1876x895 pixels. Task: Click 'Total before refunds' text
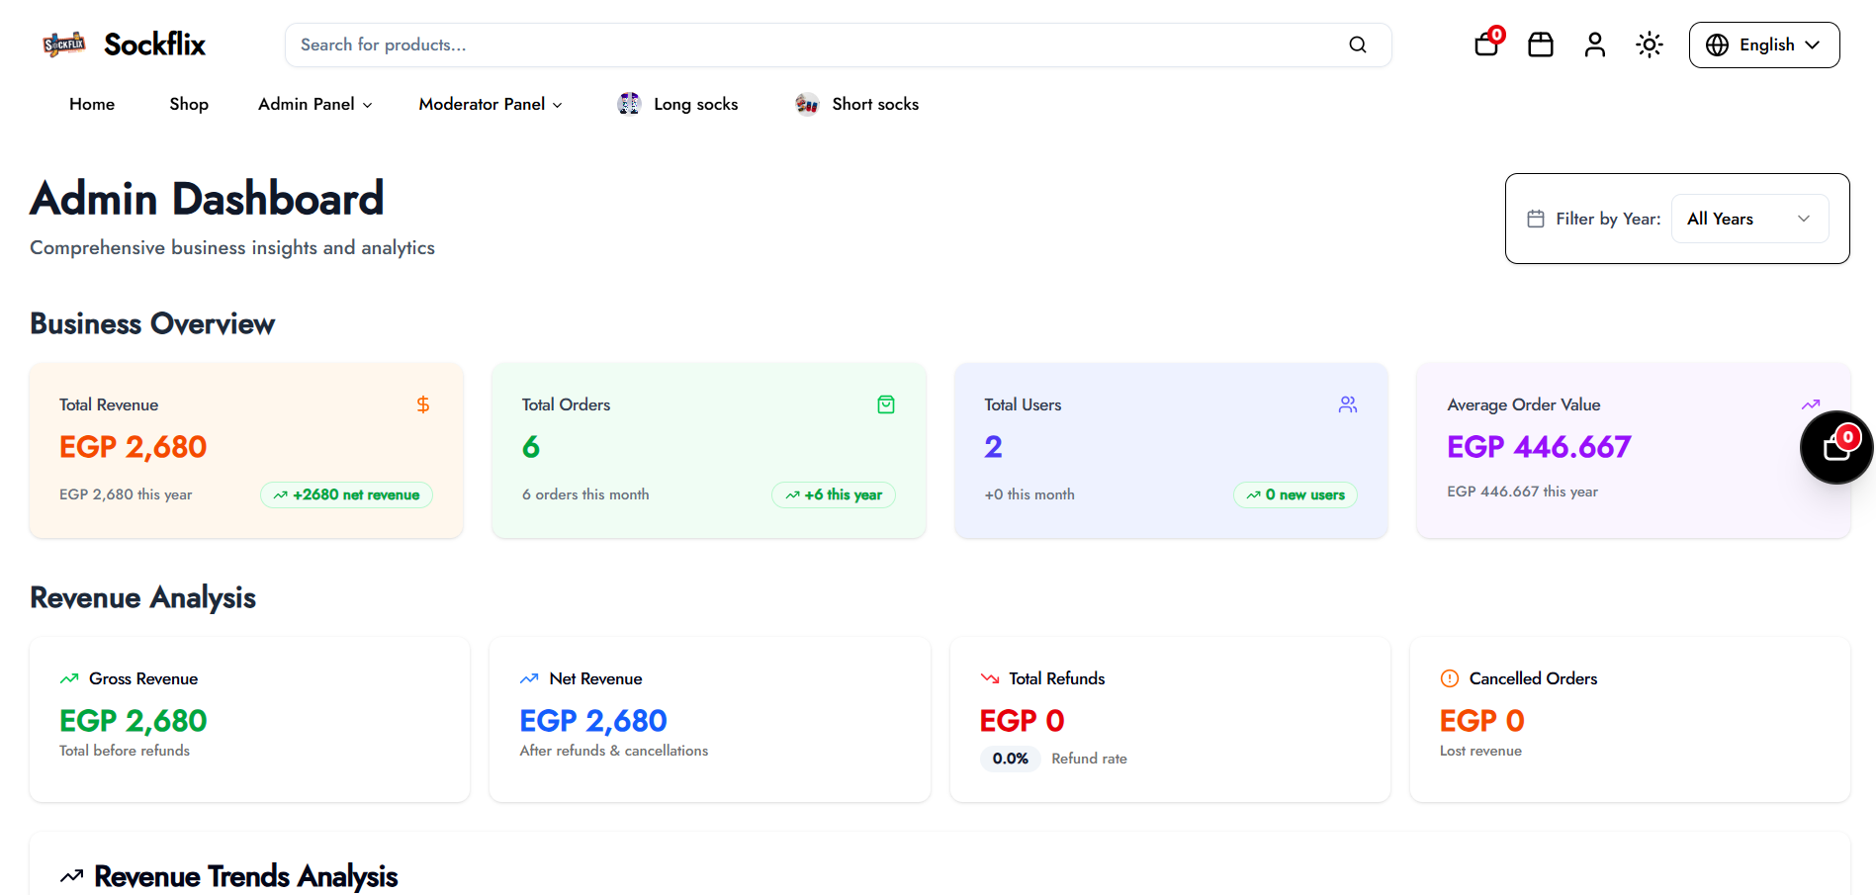(125, 751)
